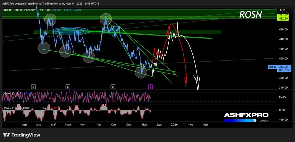295x142 pixels.
Task: Click the Ноя time axis label
Action: [145, 125]
